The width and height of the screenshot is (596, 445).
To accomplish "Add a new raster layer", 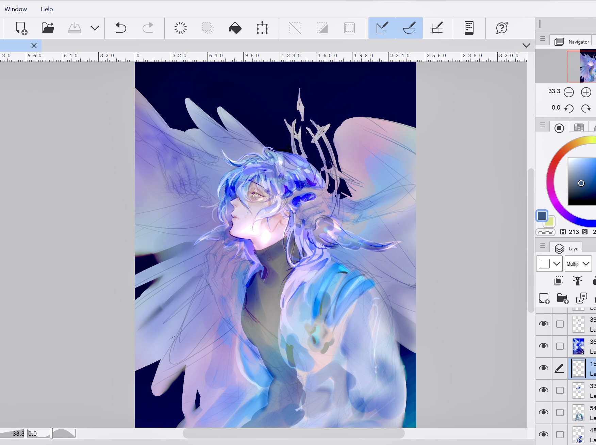I will click(x=544, y=298).
